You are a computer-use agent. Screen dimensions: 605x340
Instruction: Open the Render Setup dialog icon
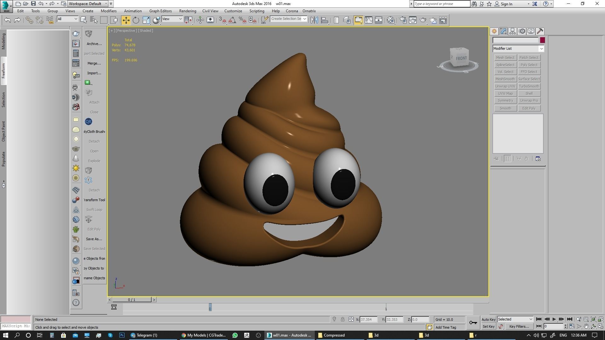403,20
